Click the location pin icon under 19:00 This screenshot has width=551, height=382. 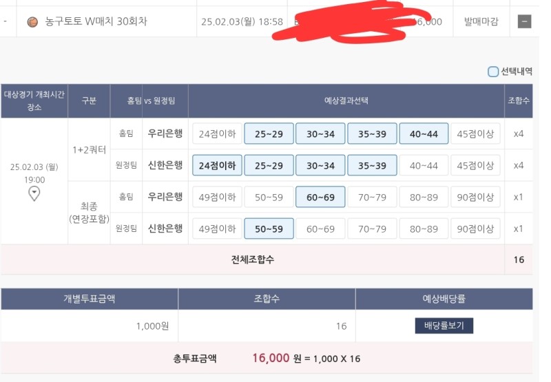pos(34,195)
